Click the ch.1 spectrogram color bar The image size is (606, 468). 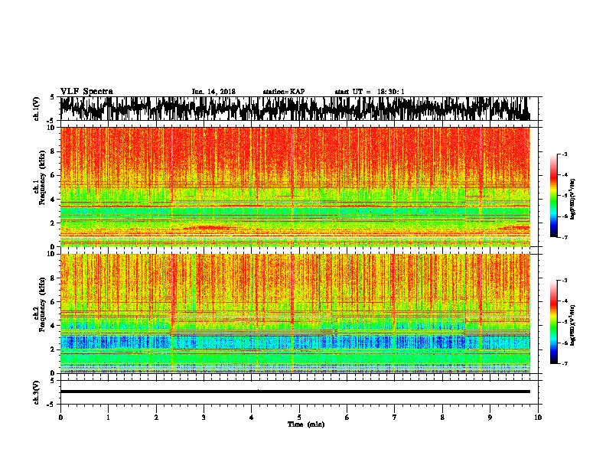point(553,196)
